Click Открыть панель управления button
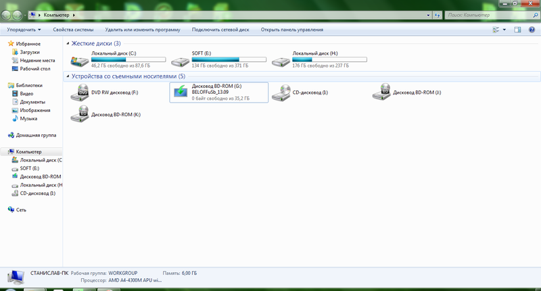The image size is (541, 291). coord(291,30)
